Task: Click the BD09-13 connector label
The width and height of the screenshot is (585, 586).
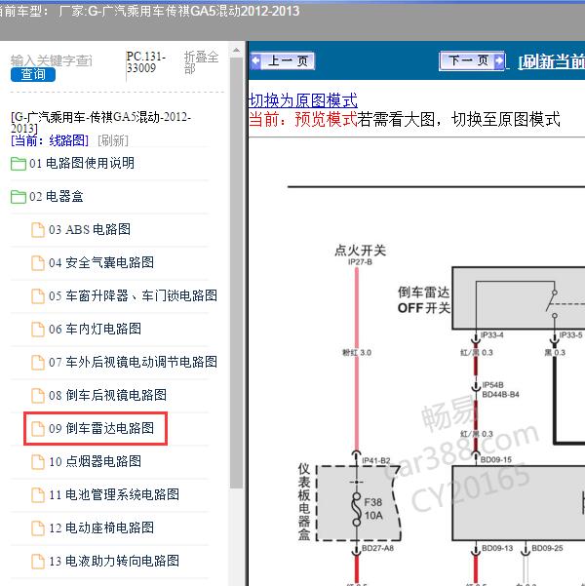Action: (x=497, y=548)
